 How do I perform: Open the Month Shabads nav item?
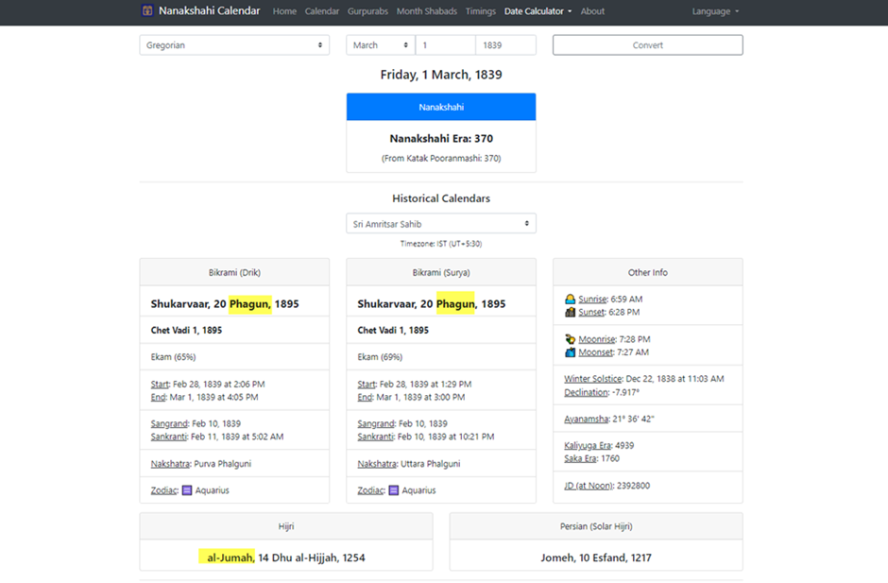[x=426, y=11]
